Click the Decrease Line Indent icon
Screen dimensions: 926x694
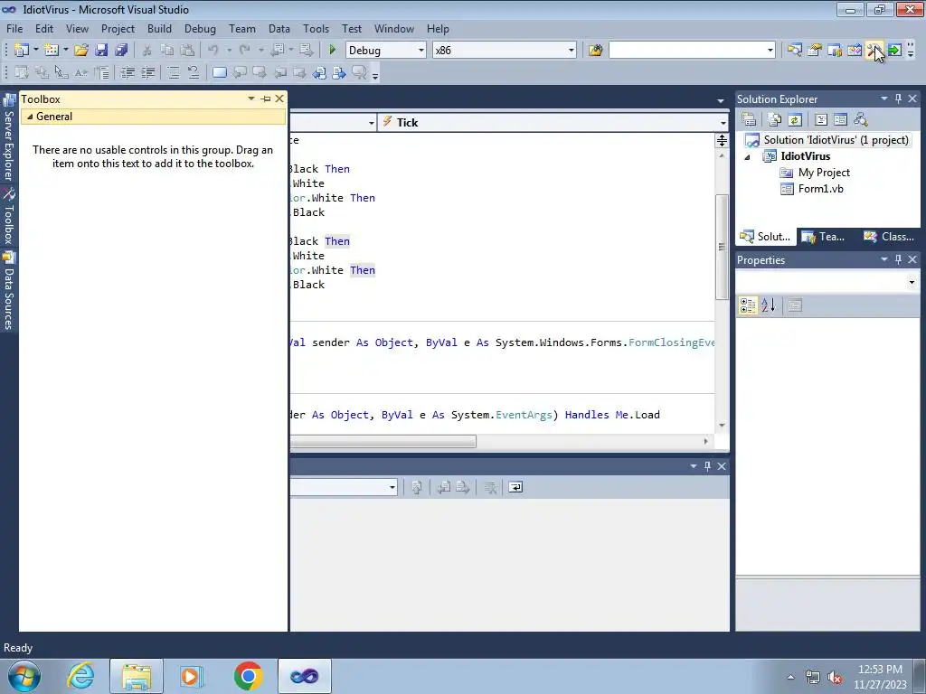(x=128, y=72)
